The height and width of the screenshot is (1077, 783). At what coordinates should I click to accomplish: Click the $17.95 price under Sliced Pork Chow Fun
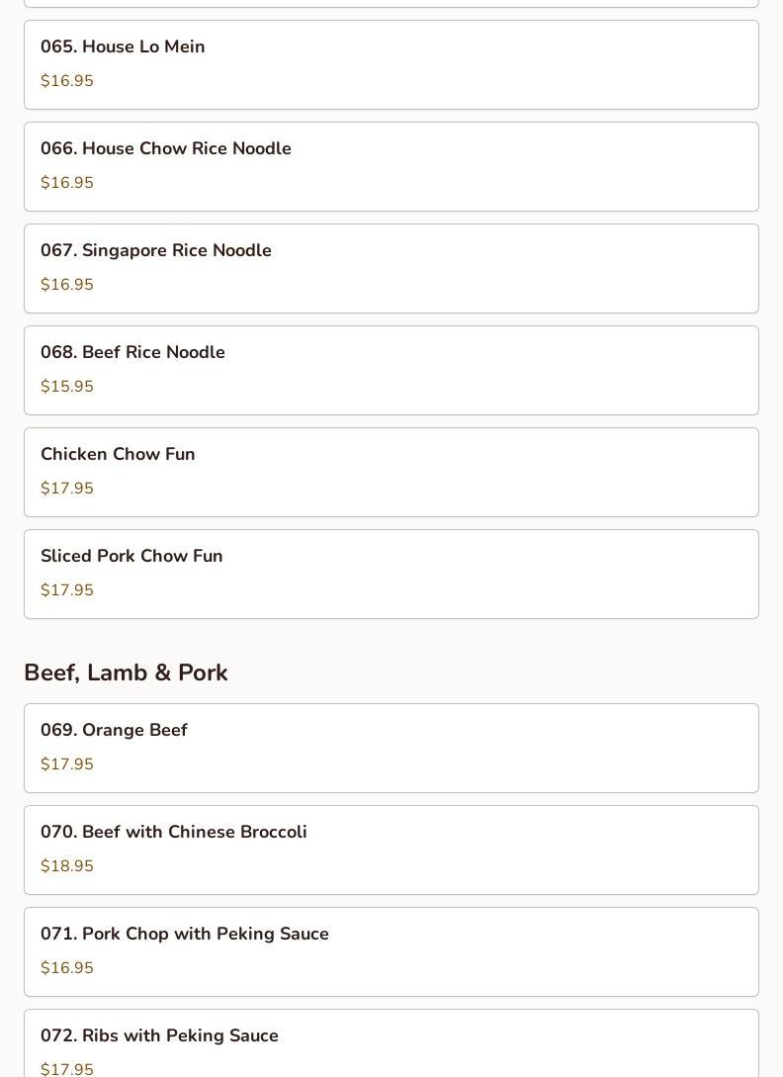pyautogui.click(x=66, y=590)
